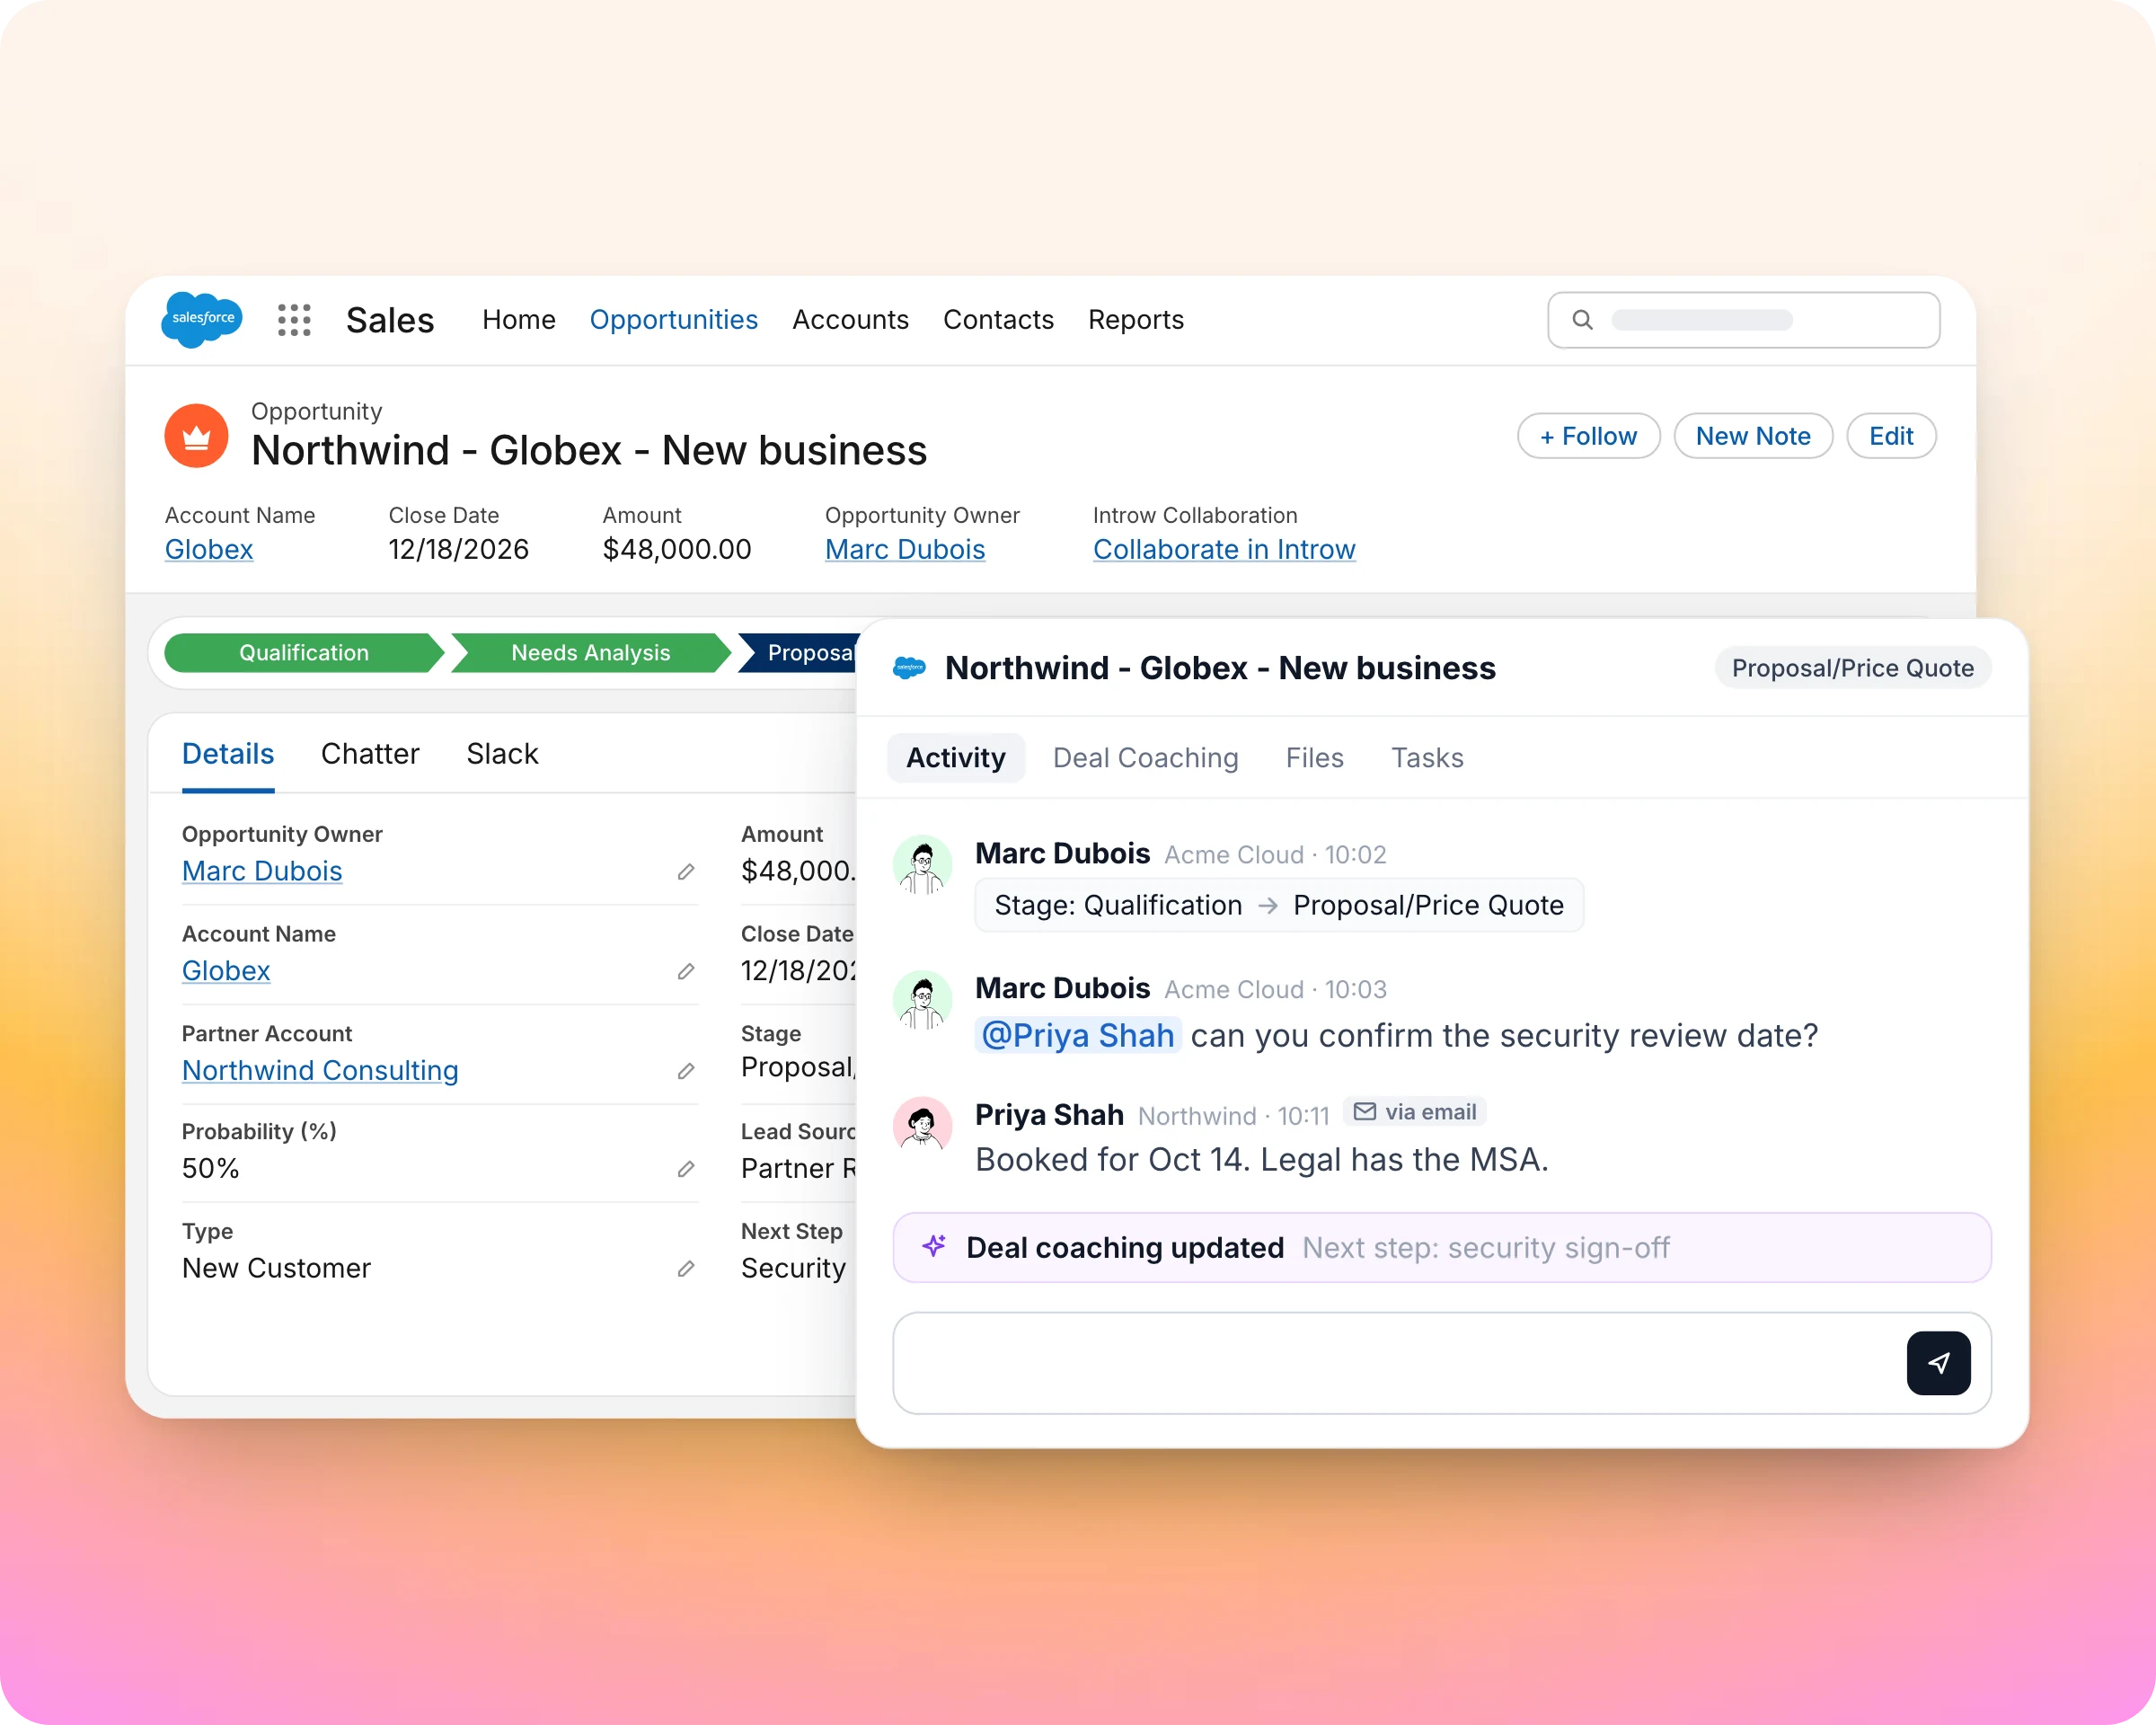2156x1725 pixels.
Task: Edit the Probability field pencil
Action: point(686,1169)
